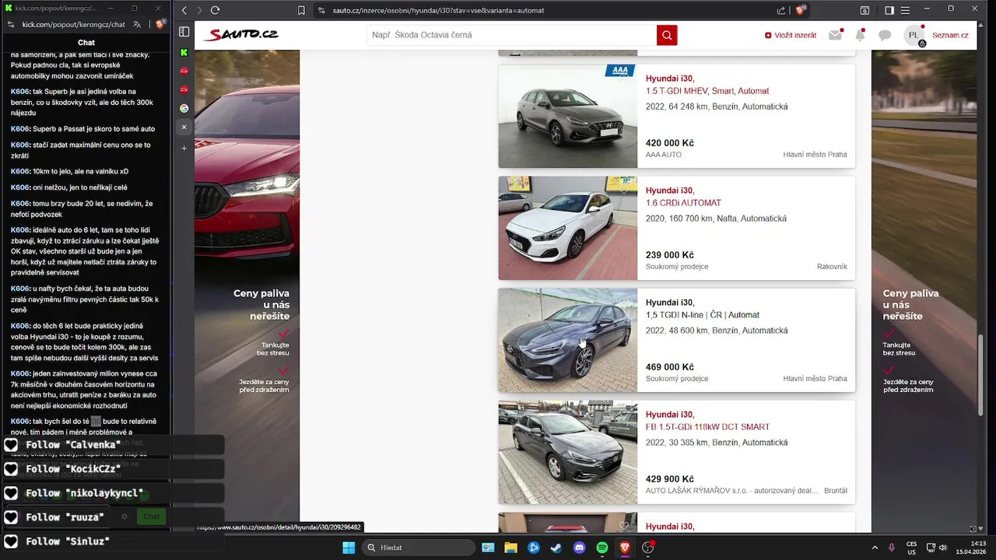This screenshot has width=996, height=560.
Task: Go to the Sauto.cz logo homepage
Action: point(240,35)
